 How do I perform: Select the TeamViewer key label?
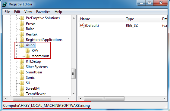36,94
